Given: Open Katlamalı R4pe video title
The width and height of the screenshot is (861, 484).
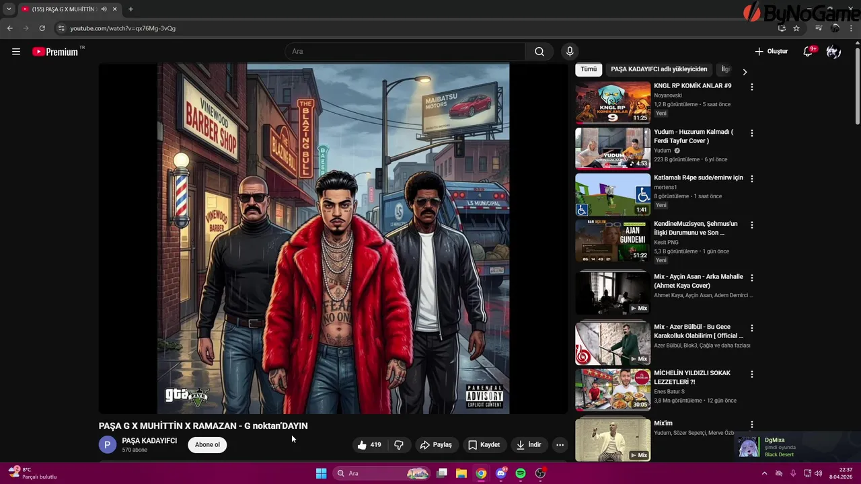Looking at the screenshot, I should (x=698, y=177).
